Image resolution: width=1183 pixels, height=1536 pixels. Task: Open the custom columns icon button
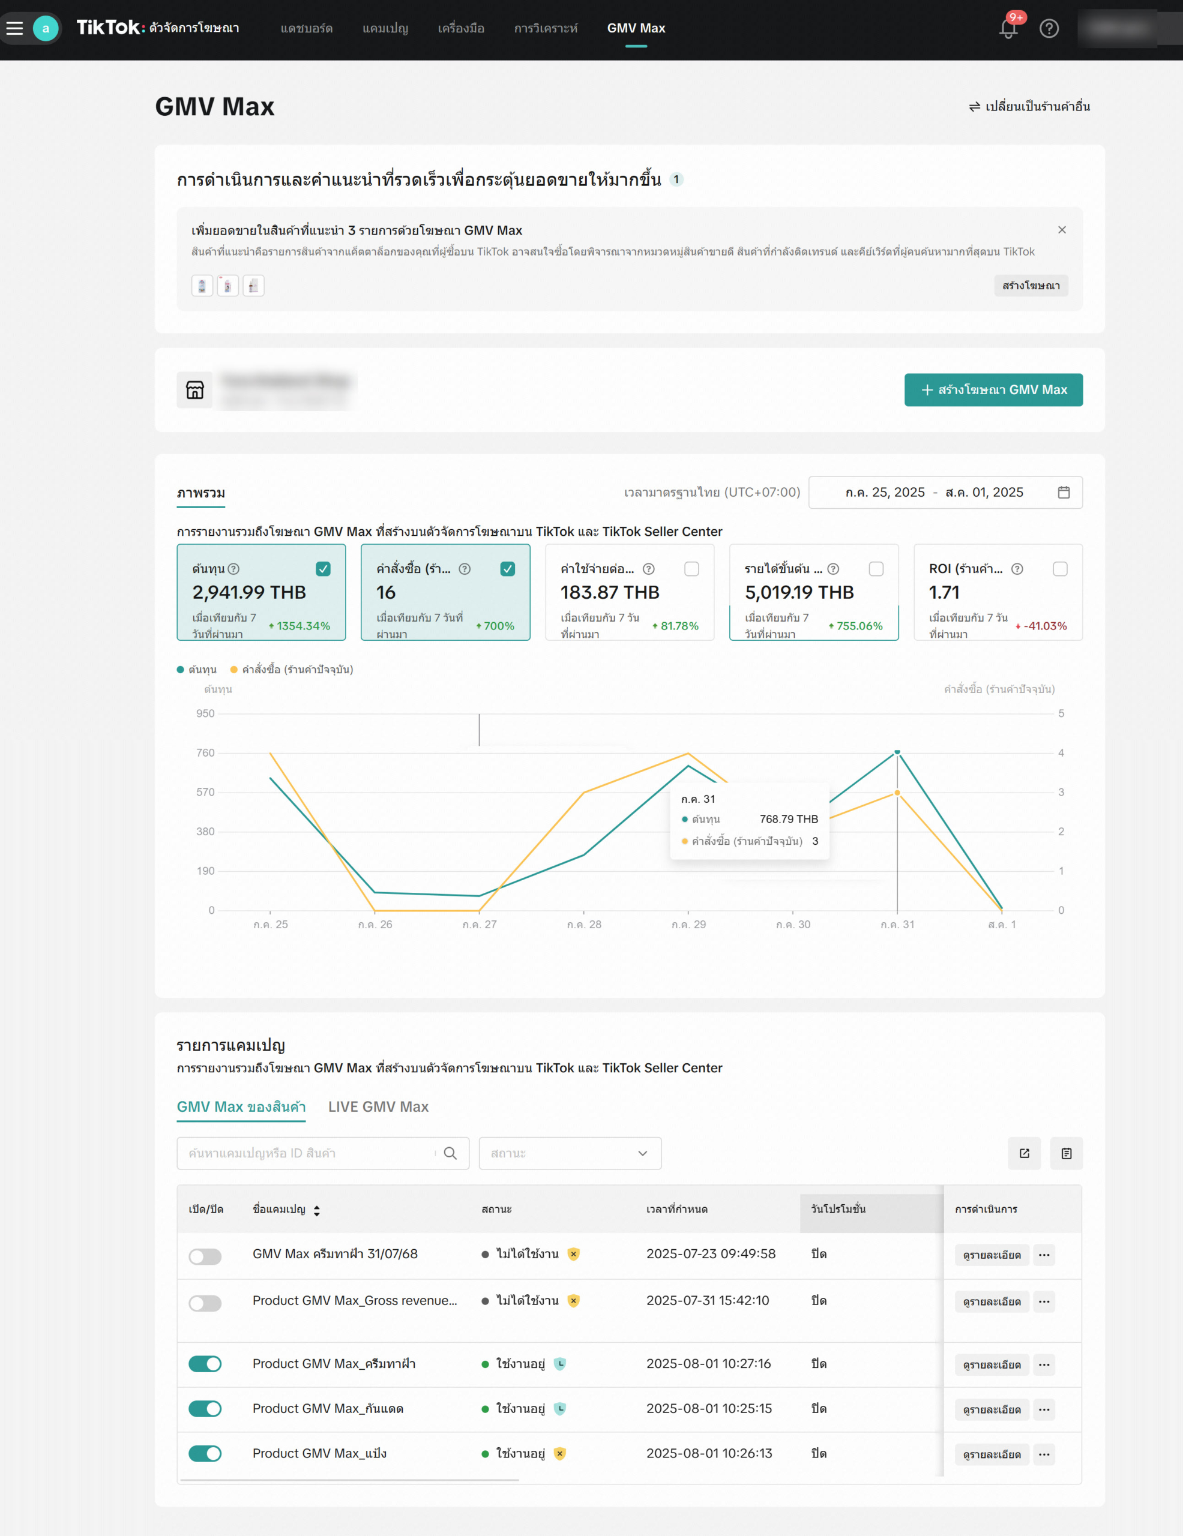[x=1066, y=1153]
